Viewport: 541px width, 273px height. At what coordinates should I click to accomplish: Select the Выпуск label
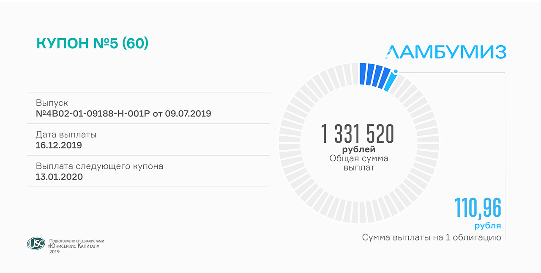pos(52,103)
